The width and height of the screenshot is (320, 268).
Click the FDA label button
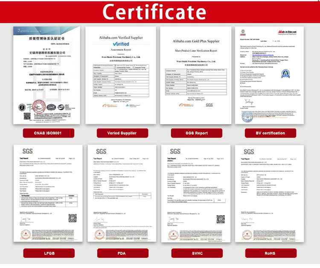(x=122, y=253)
